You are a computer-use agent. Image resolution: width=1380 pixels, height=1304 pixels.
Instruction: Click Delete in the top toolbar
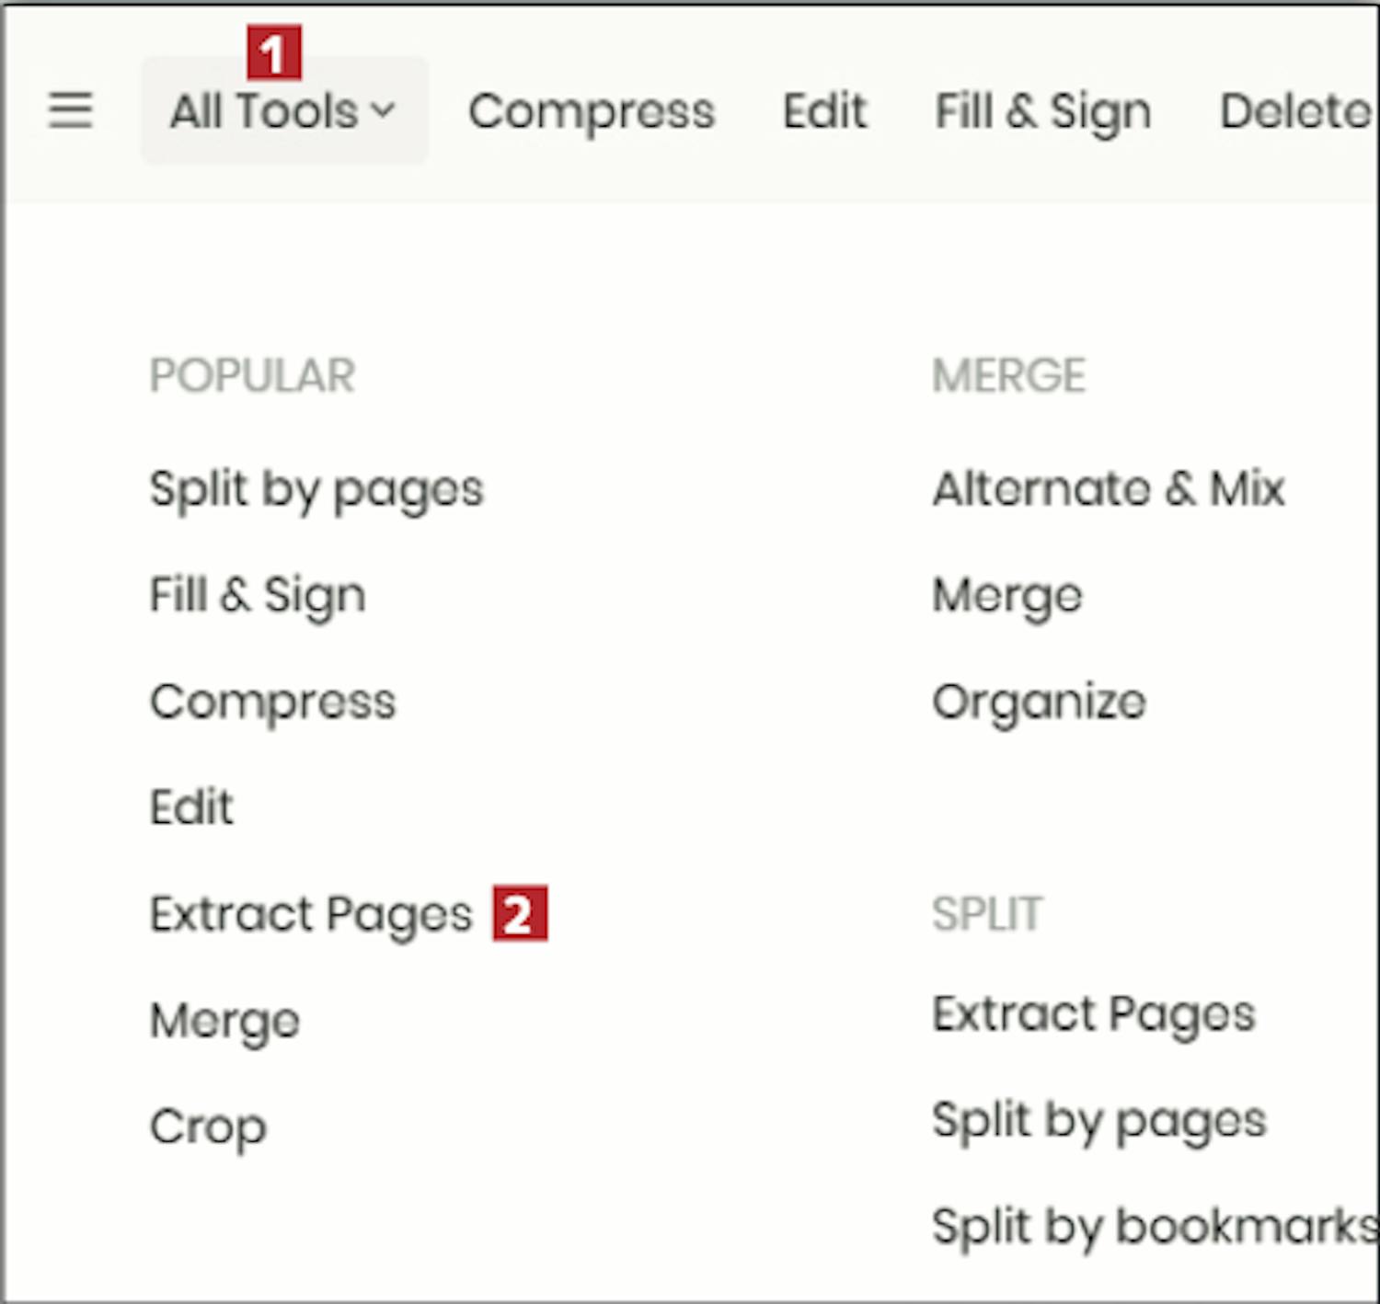click(x=1294, y=111)
